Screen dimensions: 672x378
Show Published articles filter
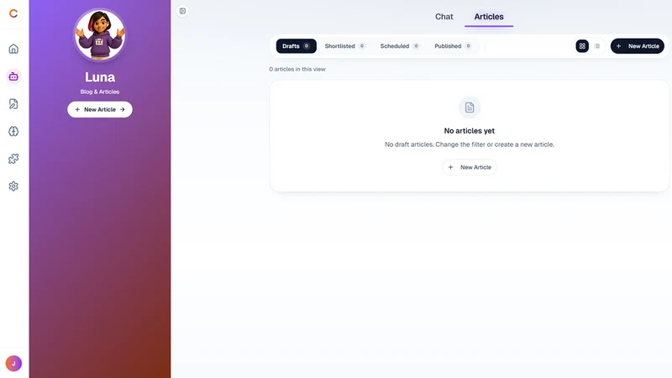[453, 46]
